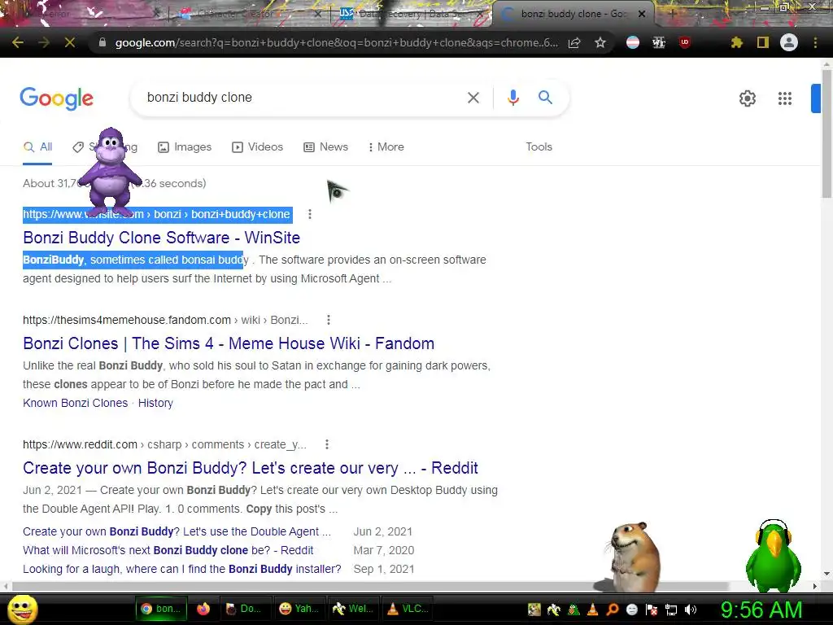Switch to the News results tab
833x625 pixels.
click(x=326, y=147)
